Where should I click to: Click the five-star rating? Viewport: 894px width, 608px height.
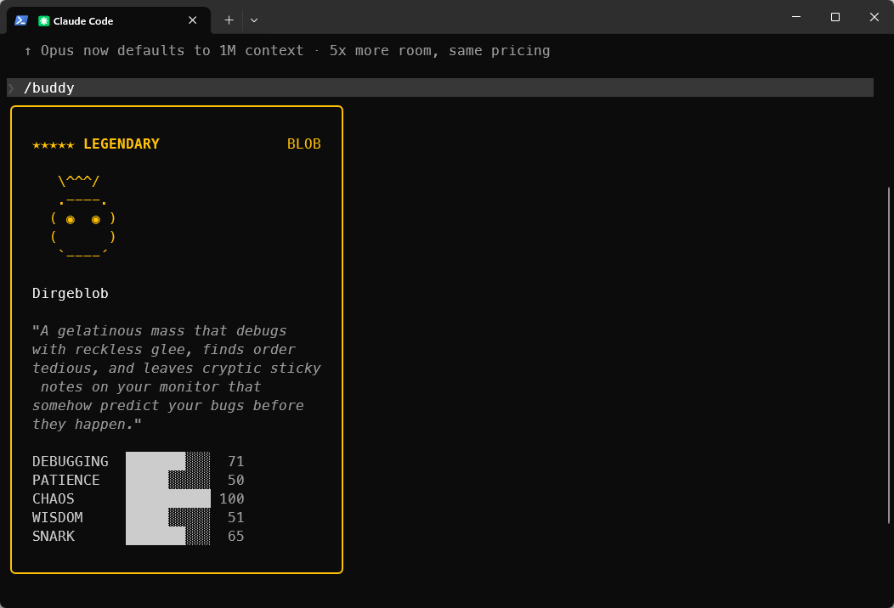click(53, 144)
